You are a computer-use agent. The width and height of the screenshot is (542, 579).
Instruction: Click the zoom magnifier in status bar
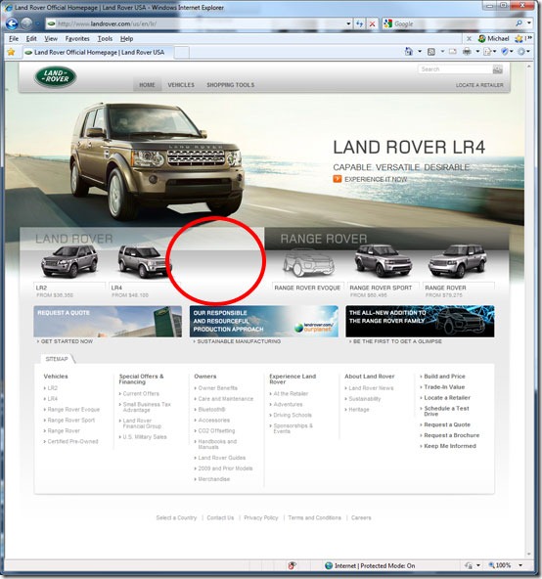491,565
